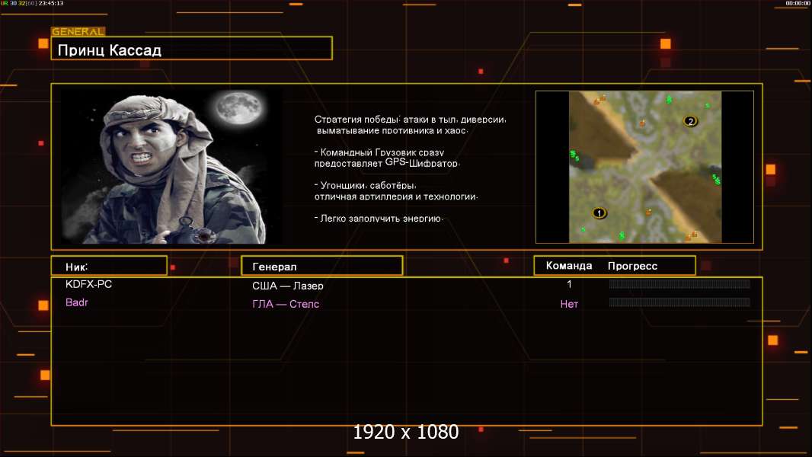This screenshot has width=812, height=457.
Task: Select the Принц Кассад name field
Action: pos(191,50)
